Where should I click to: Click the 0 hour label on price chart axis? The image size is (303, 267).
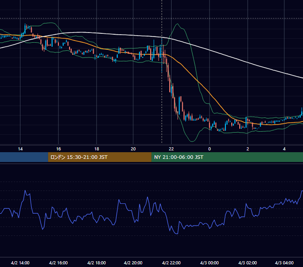point(209,149)
